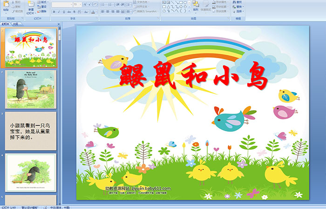326x209 pixels.
Task: Click the Delete (删除) slide button
Action: tap(42, 11)
